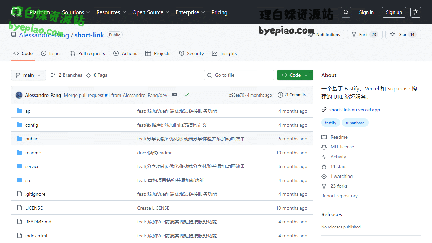Select the fastify topic tag
The image size is (432, 243).
coord(330,123)
